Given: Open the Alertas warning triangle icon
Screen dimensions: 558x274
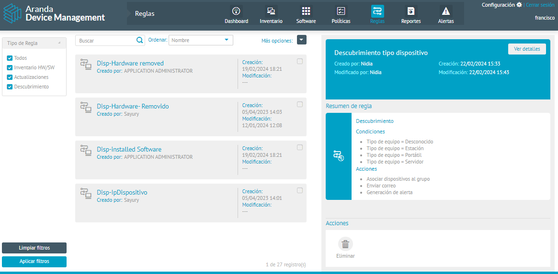Looking at the screenshot, I should [x=445, y=11].
